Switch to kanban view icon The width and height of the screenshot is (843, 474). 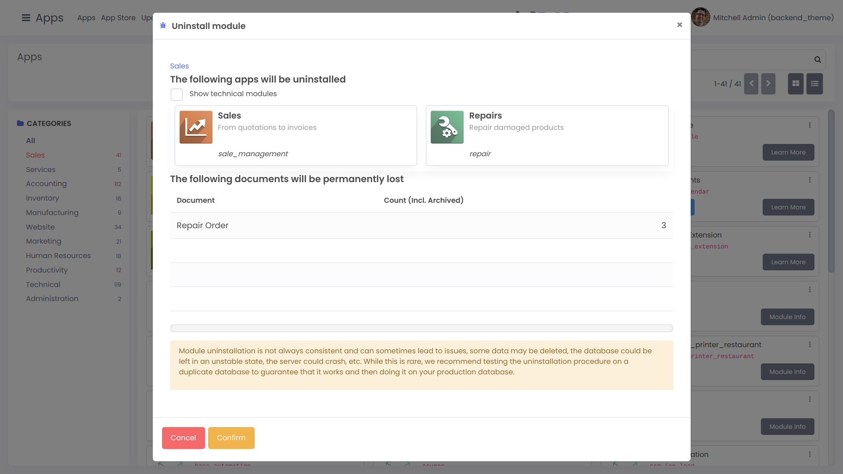796,84
